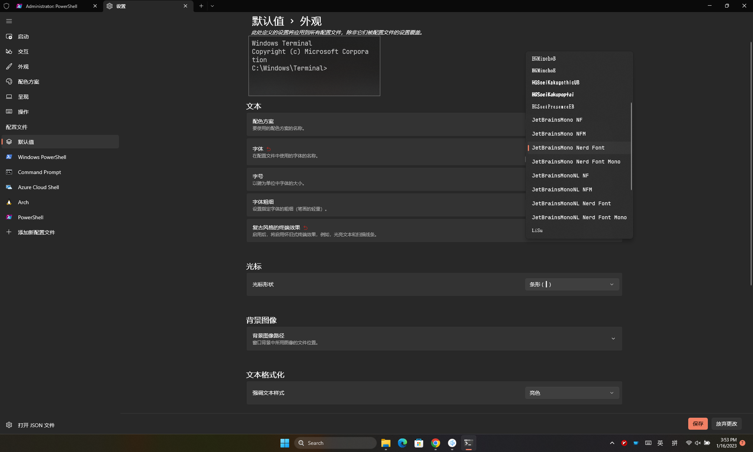
Task: Open the 光标形状 cursor shape dropdown
Action: pyautogui.click(x=572, y=284)
